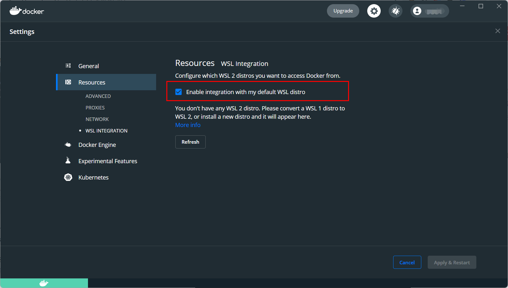Click the Experimental Features flask icon

(x=68, y=160)
